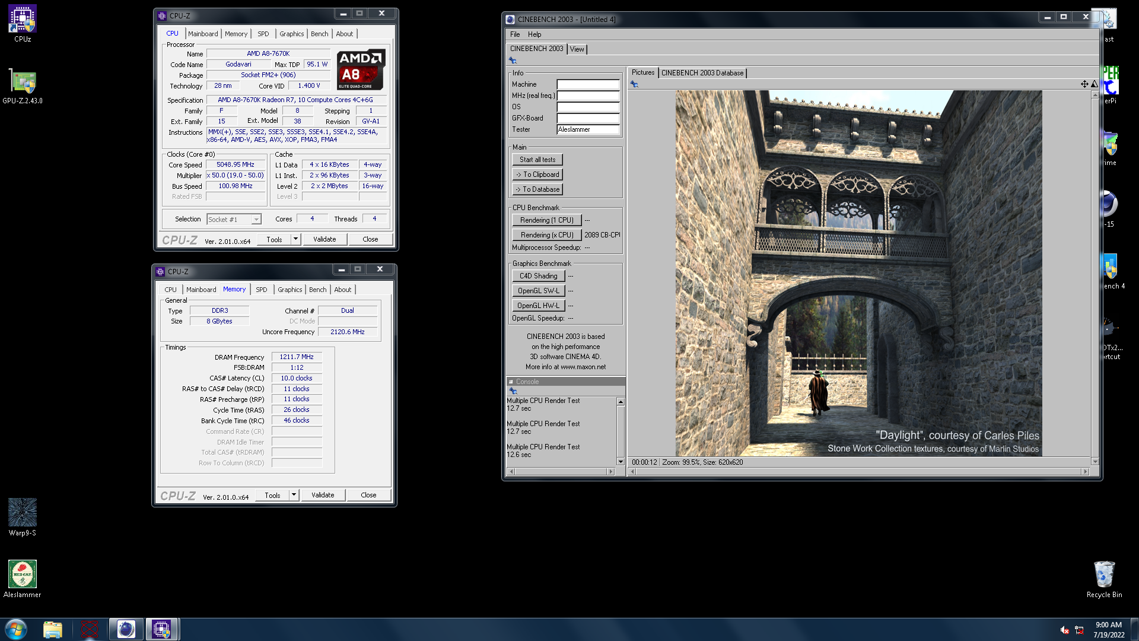Click the rendered Daylight picture
1139x641 pixels.
point(858,273)
